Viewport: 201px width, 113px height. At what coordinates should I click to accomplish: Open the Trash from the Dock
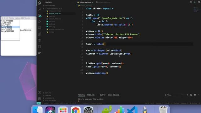point(163,109)
